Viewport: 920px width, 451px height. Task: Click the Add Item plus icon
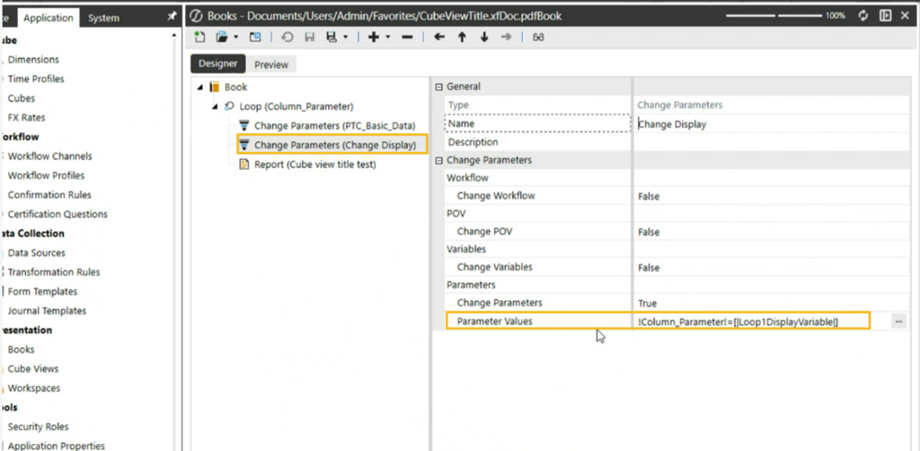coord(373,37)
